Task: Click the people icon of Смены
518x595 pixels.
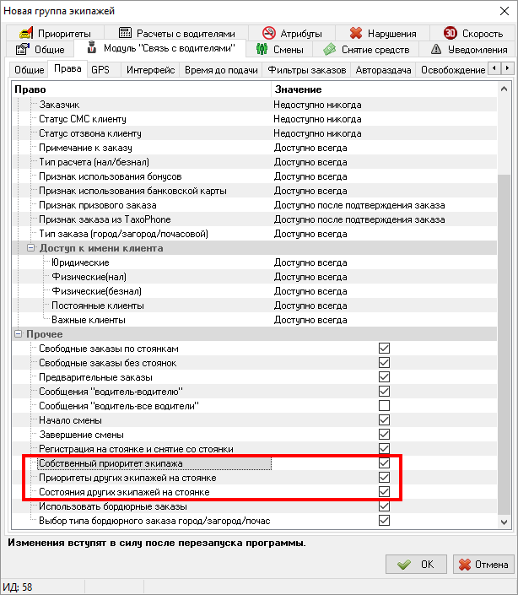Action: pyautogui.click(x=262, y=49)
